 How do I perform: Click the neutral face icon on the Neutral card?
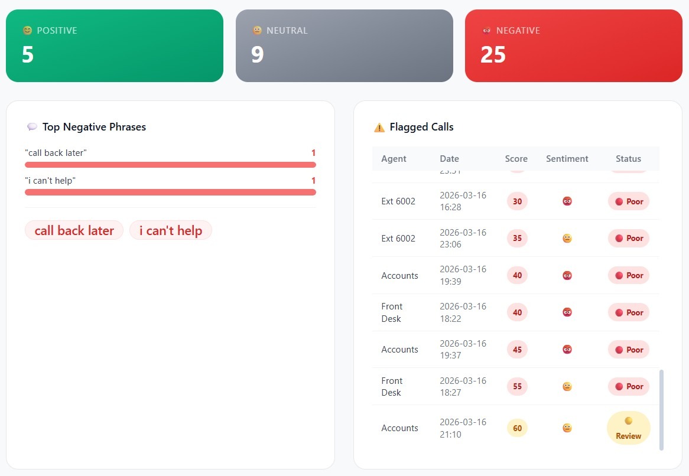[256, 30]
